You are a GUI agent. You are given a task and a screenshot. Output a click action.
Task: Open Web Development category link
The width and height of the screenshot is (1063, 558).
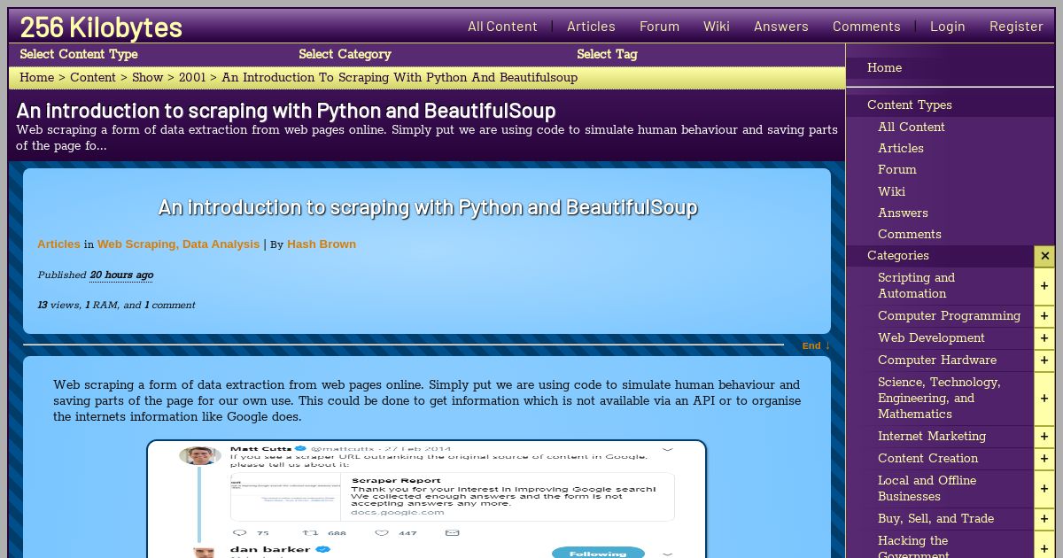(x=931, y=338)
